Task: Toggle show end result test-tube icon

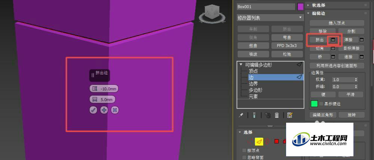Action: click(254, 115)
